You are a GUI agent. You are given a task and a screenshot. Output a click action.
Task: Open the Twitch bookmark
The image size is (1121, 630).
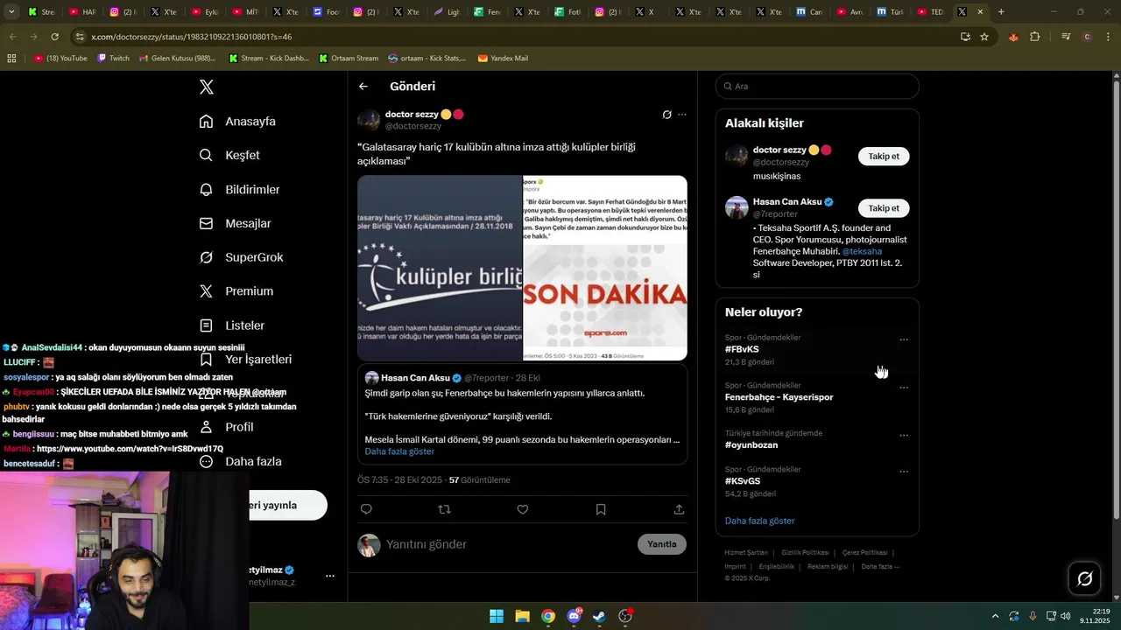tap(113, 59)
